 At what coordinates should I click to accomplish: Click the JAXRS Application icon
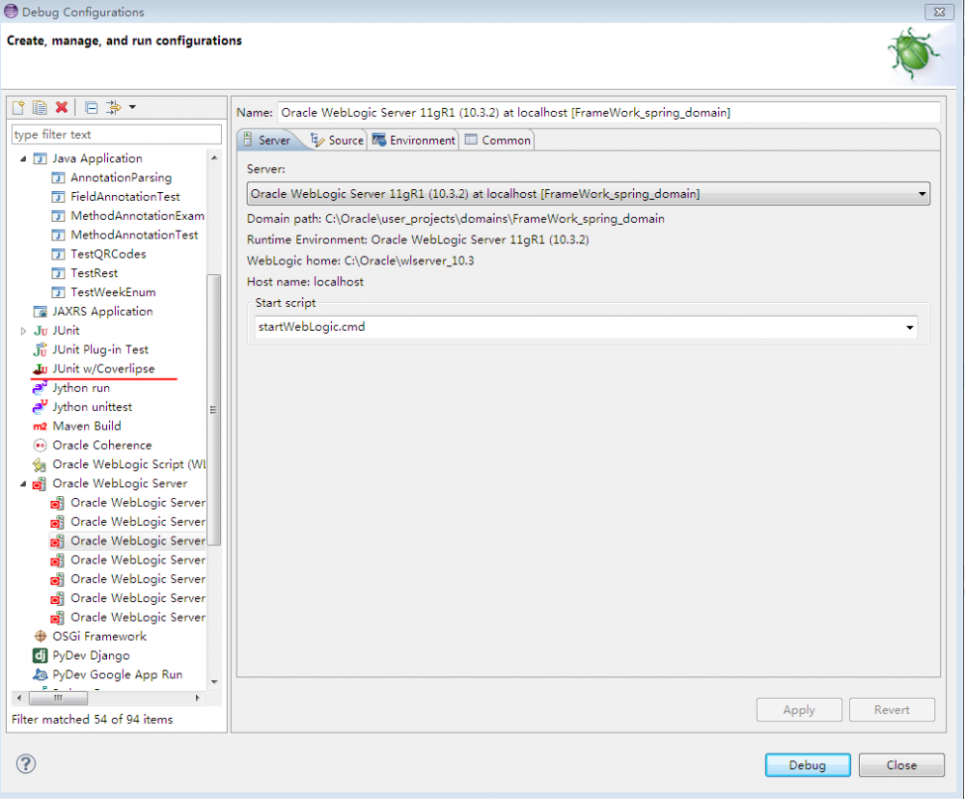coord(40,312)
